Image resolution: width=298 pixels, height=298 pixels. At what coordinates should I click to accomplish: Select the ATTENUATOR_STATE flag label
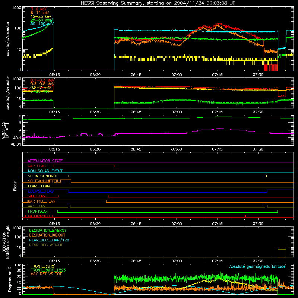pos(45,161)
